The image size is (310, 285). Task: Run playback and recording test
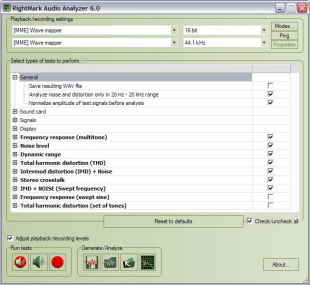[20, 262]
